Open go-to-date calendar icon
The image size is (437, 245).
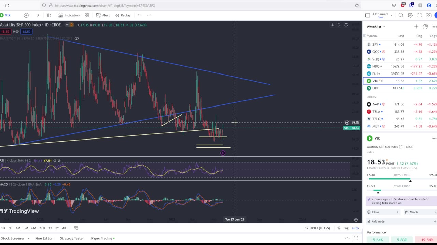click(x=76, y=228)
